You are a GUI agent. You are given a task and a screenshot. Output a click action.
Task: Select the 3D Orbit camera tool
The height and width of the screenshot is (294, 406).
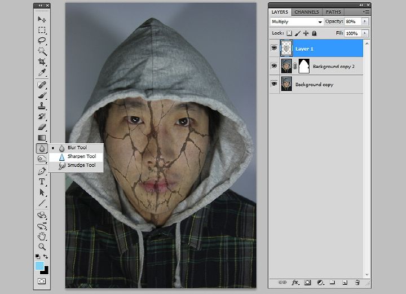click(42, 226)
